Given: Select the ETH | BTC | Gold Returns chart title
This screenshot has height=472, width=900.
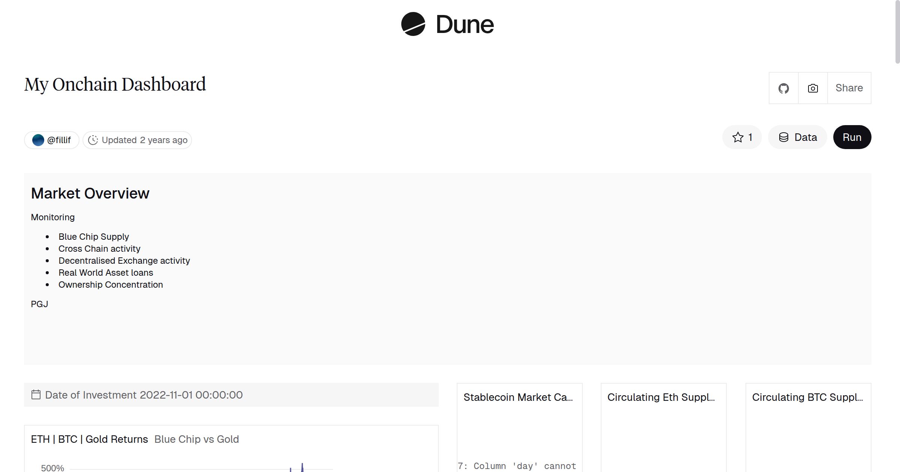Looking at the screenshot, I should [x=89, y=439].
